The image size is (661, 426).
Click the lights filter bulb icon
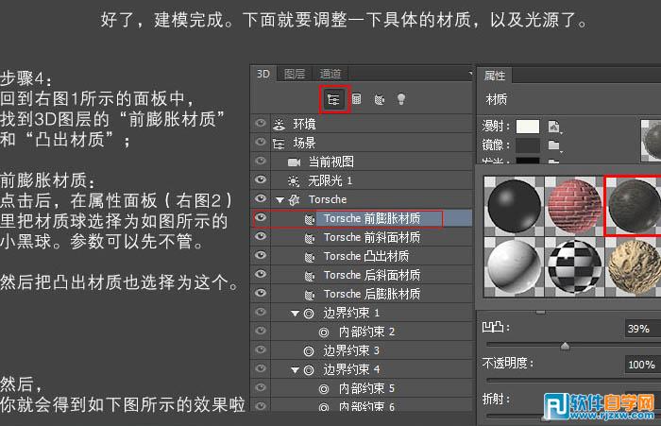401,99
